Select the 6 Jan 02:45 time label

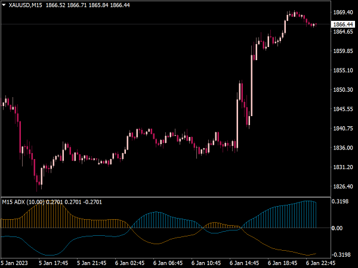(x=129, y=263)
